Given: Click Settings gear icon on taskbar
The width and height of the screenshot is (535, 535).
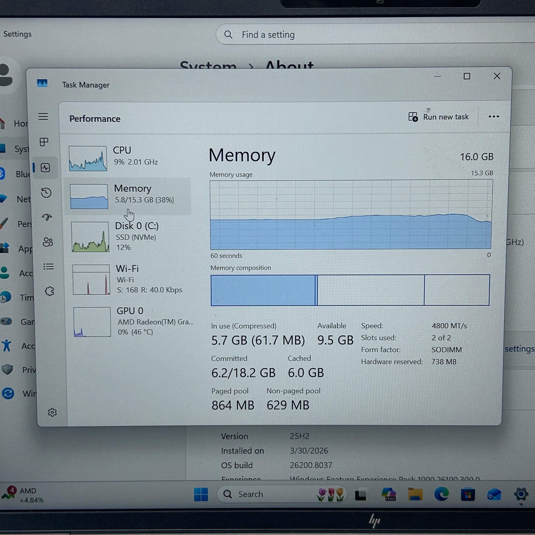Looking at the screenshot, I should [x=521, y=494].
